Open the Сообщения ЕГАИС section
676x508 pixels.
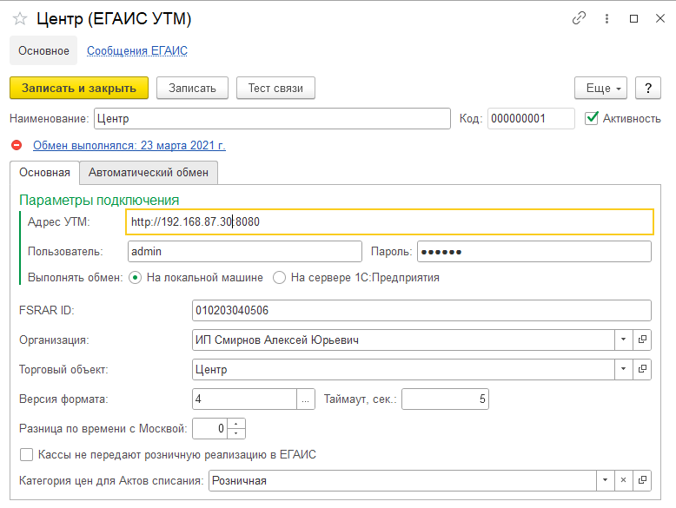point(137,51)
